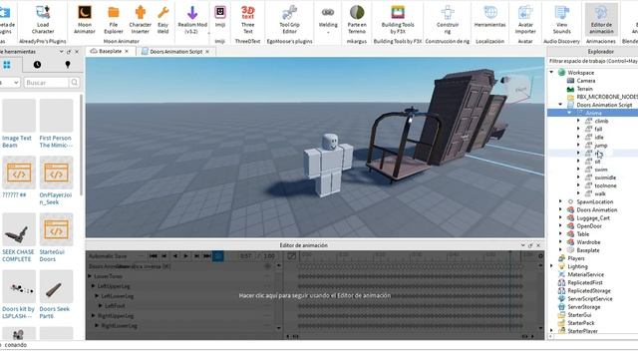
Task: Open animation editor settings gear
Action: (x=540, y=256)
